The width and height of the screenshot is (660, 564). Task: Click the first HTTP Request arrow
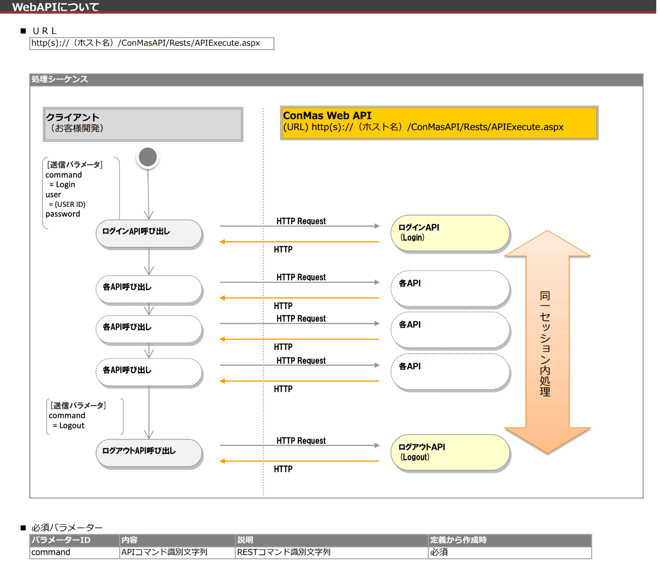(x=300, y=226)
